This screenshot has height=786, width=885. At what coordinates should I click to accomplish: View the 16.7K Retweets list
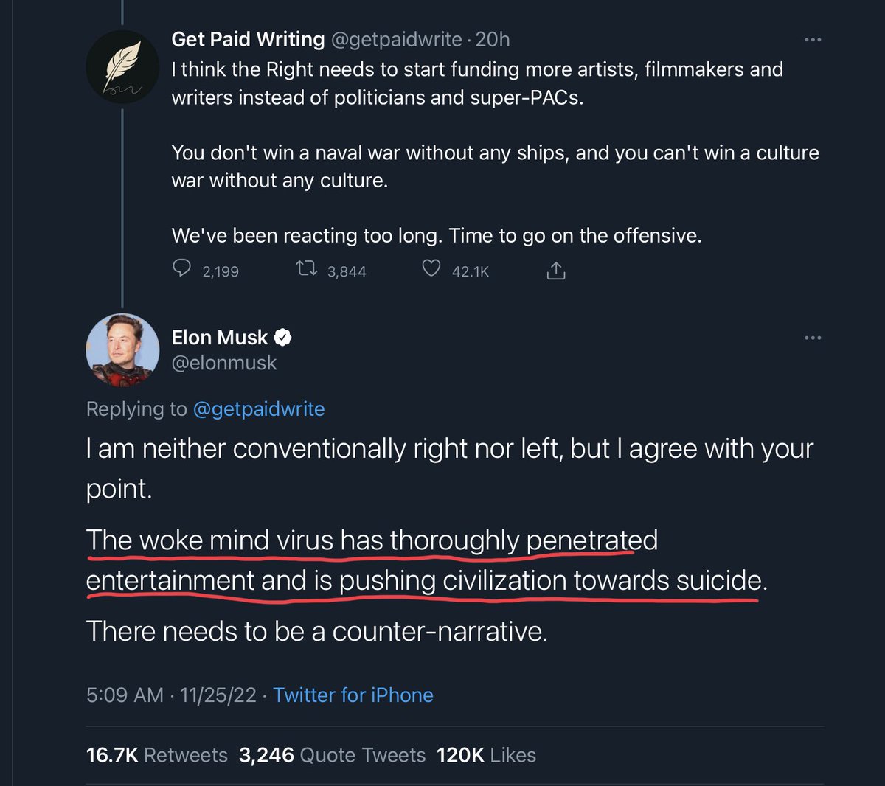click(x=157, y=755)
